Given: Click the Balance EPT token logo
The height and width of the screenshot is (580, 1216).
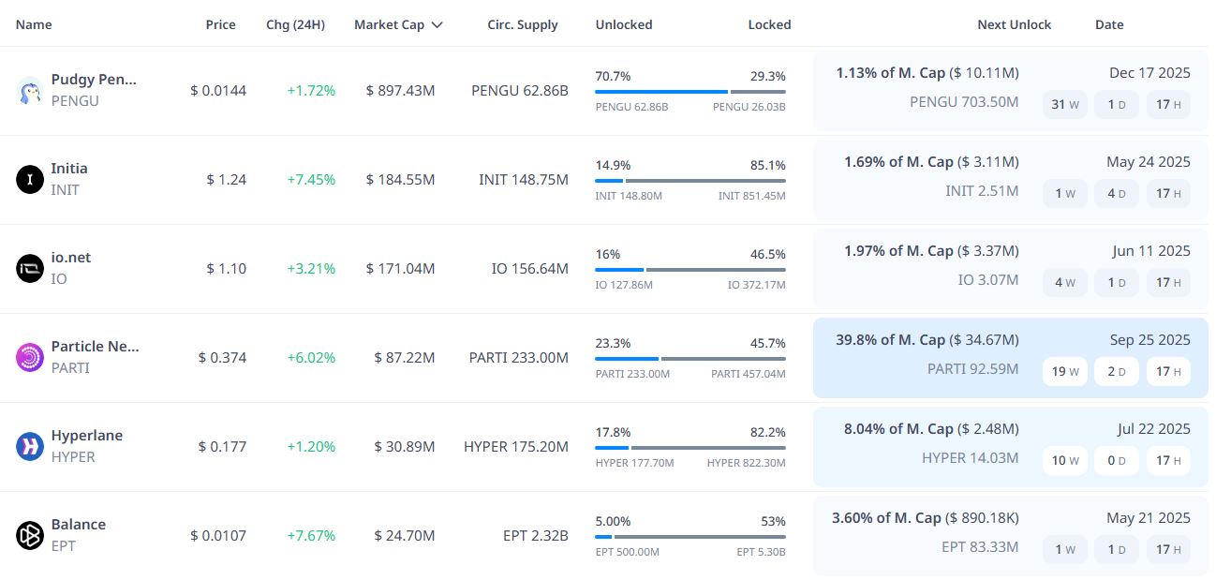Looking at the screenshot, I should tap(30, 535).
